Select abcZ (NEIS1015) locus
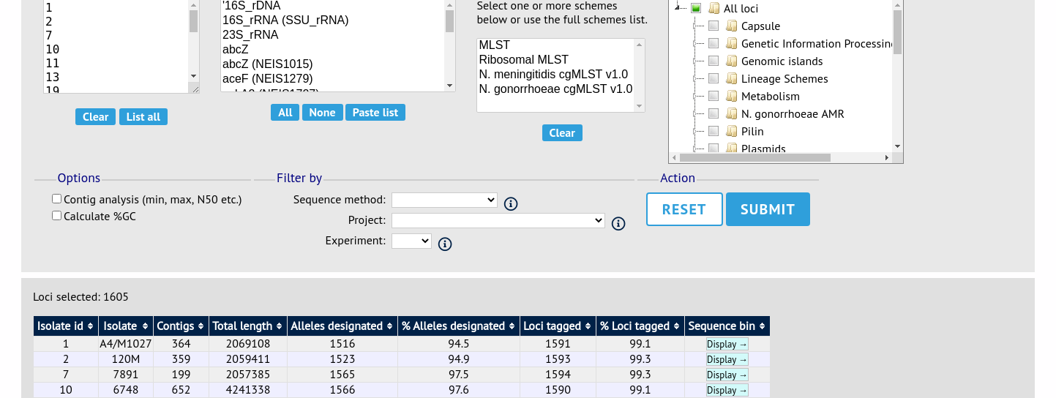The width and height of the screenshot is (1056, 398). [332, 64]
